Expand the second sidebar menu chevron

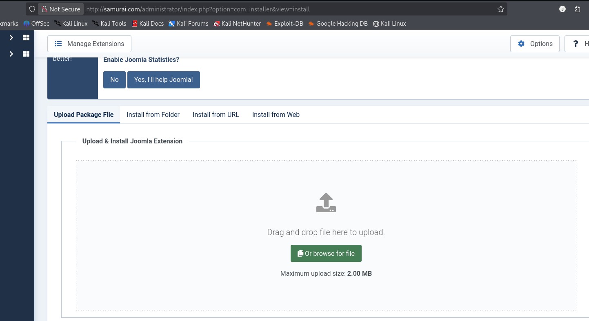pyautogui.click(x=11, y=54)
